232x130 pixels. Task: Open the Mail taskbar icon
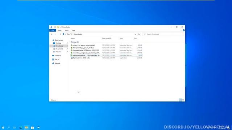point(38,127)
